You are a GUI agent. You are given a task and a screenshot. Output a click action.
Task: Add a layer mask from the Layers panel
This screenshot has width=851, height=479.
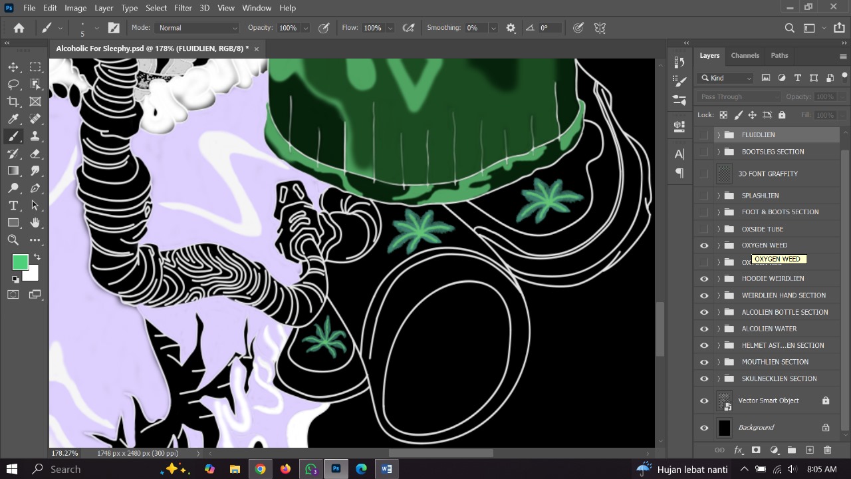756,450
